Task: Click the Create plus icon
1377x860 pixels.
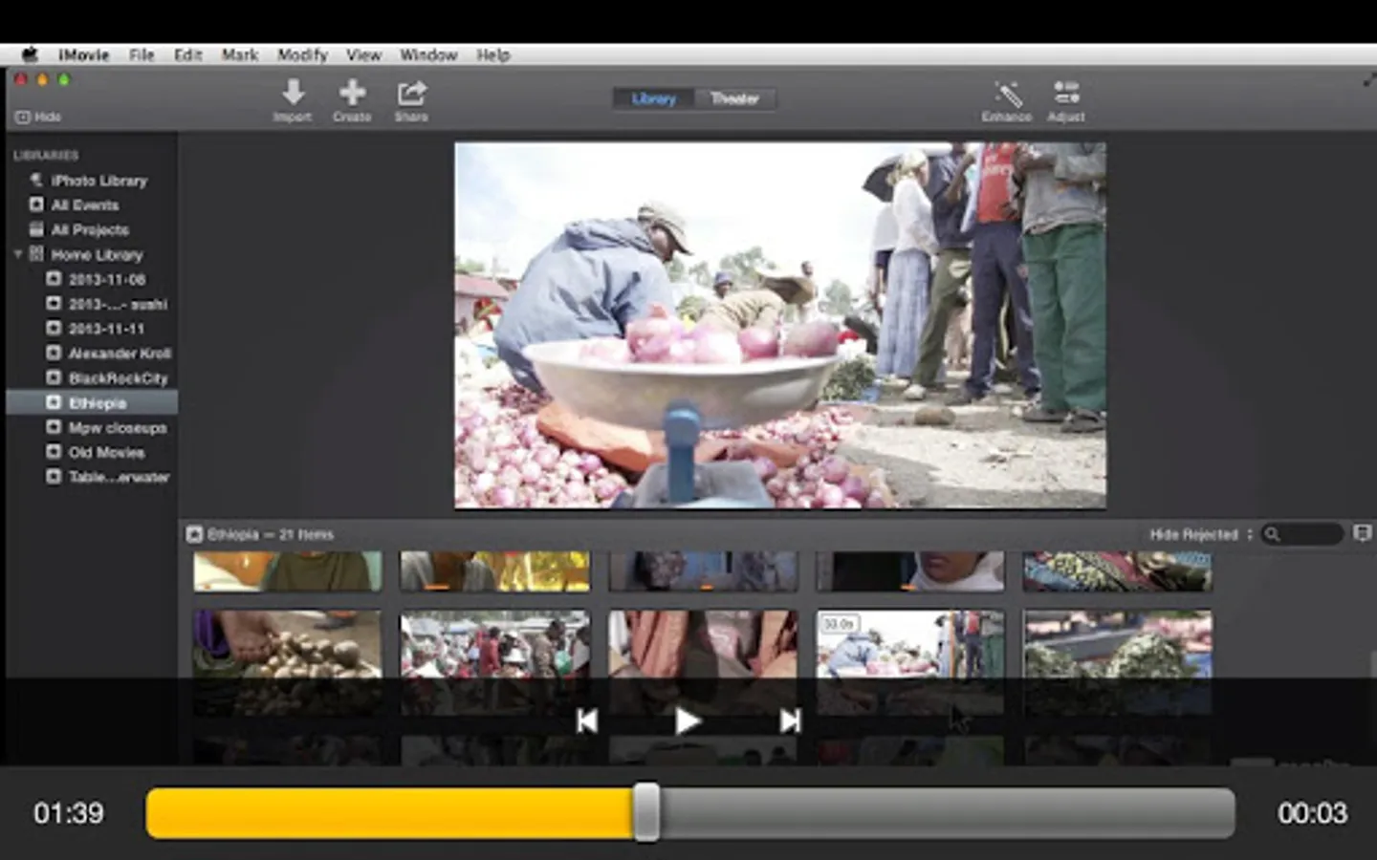Action: (x=352, y=95)
